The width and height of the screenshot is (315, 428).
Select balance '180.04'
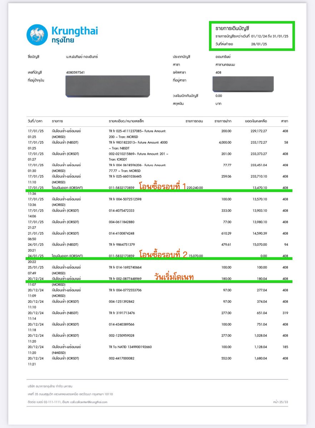click(x=262, y=279)
